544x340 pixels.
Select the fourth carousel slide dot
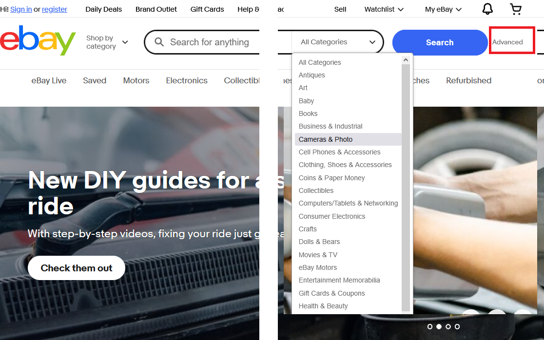coord(457,326)
